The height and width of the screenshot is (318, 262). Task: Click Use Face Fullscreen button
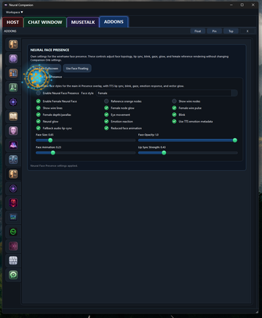46,69
